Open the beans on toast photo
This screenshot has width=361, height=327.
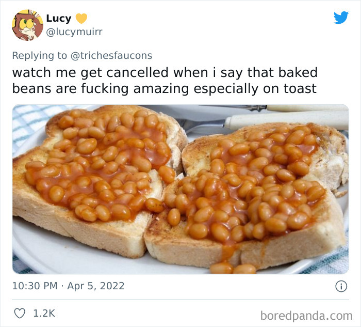(x=180, y=189)
